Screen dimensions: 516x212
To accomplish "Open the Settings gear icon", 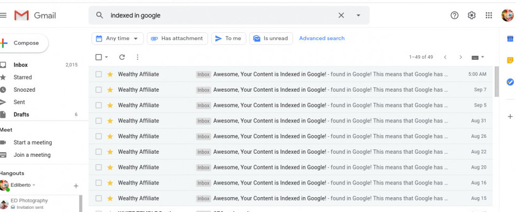I will [x=471, y=15].
